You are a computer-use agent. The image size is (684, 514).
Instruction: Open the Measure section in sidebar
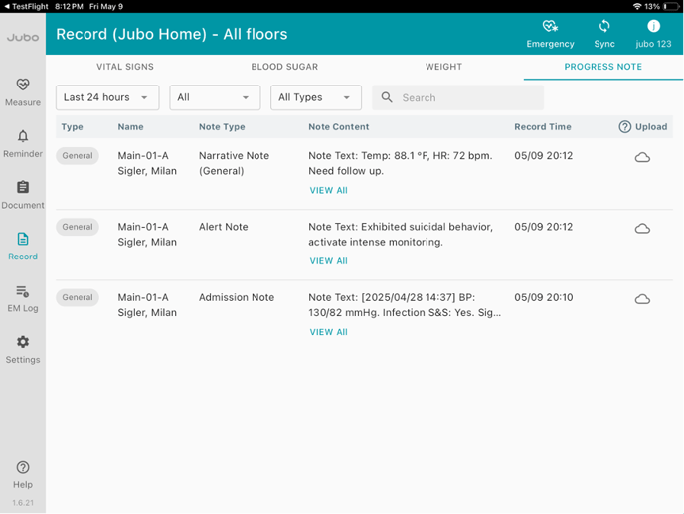[x=23, y=92]
